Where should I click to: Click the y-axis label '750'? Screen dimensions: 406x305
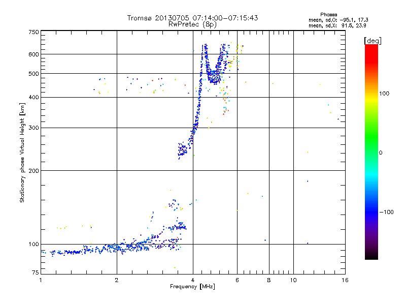(33, 32)
